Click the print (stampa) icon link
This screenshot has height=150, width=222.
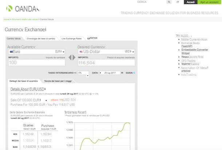tap(92, 38)
